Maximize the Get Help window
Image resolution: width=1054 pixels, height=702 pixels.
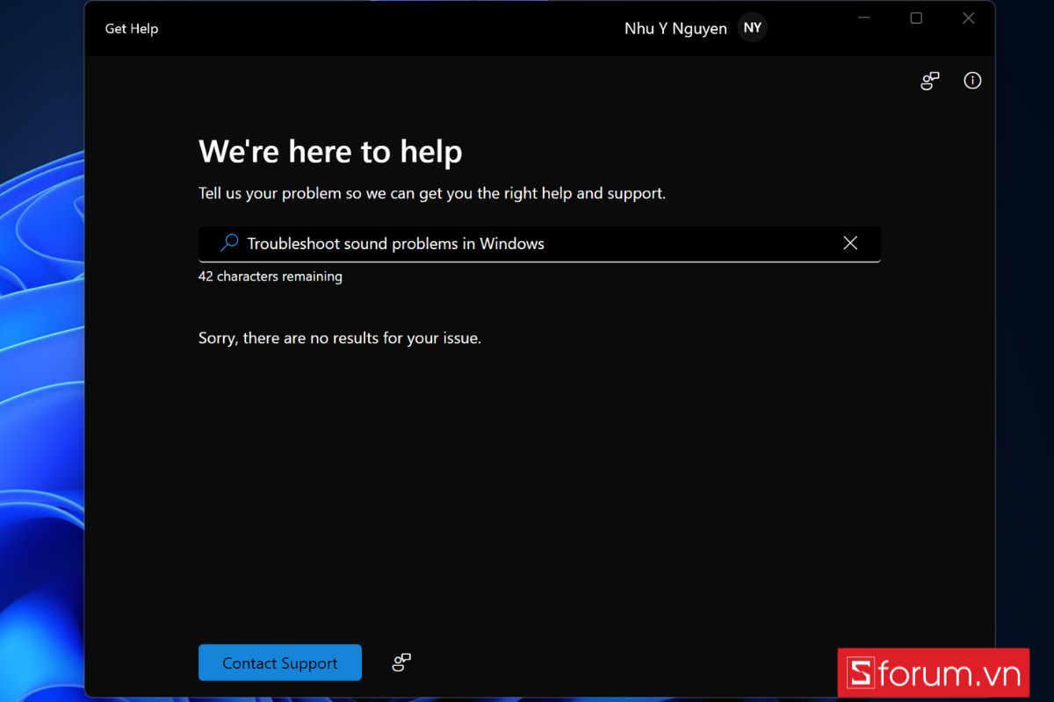click(916, 18)
